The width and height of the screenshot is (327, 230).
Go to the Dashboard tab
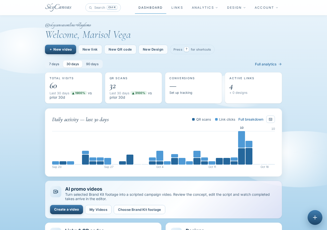point(150,8)
